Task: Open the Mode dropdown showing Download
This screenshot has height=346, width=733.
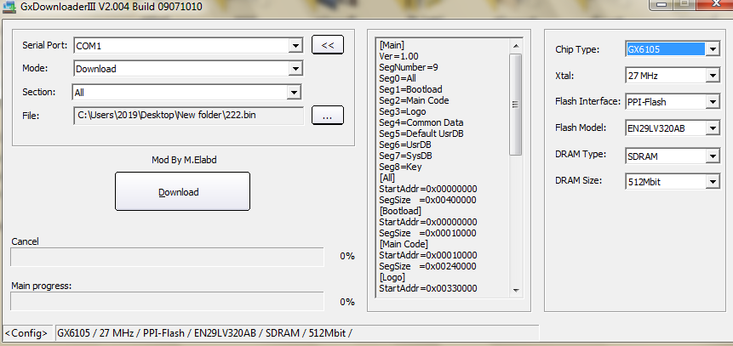Action: coord(295,69)
